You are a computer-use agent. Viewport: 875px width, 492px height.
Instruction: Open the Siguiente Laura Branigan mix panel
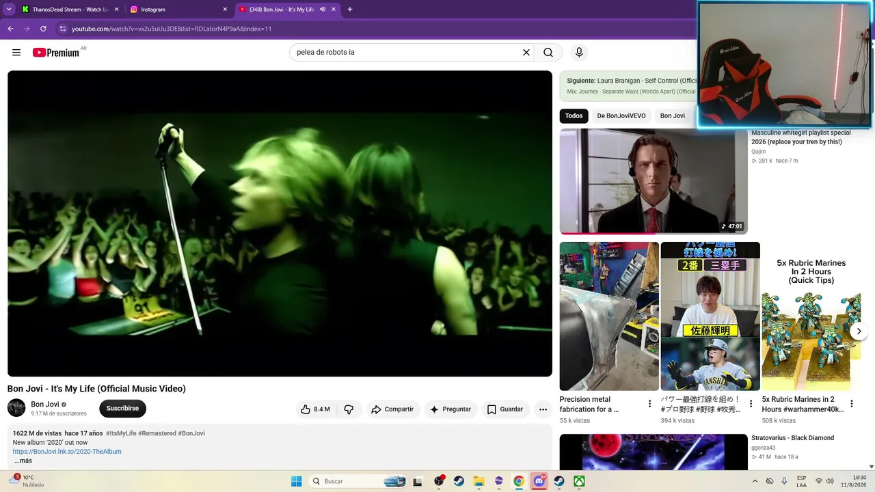[629, 85]
